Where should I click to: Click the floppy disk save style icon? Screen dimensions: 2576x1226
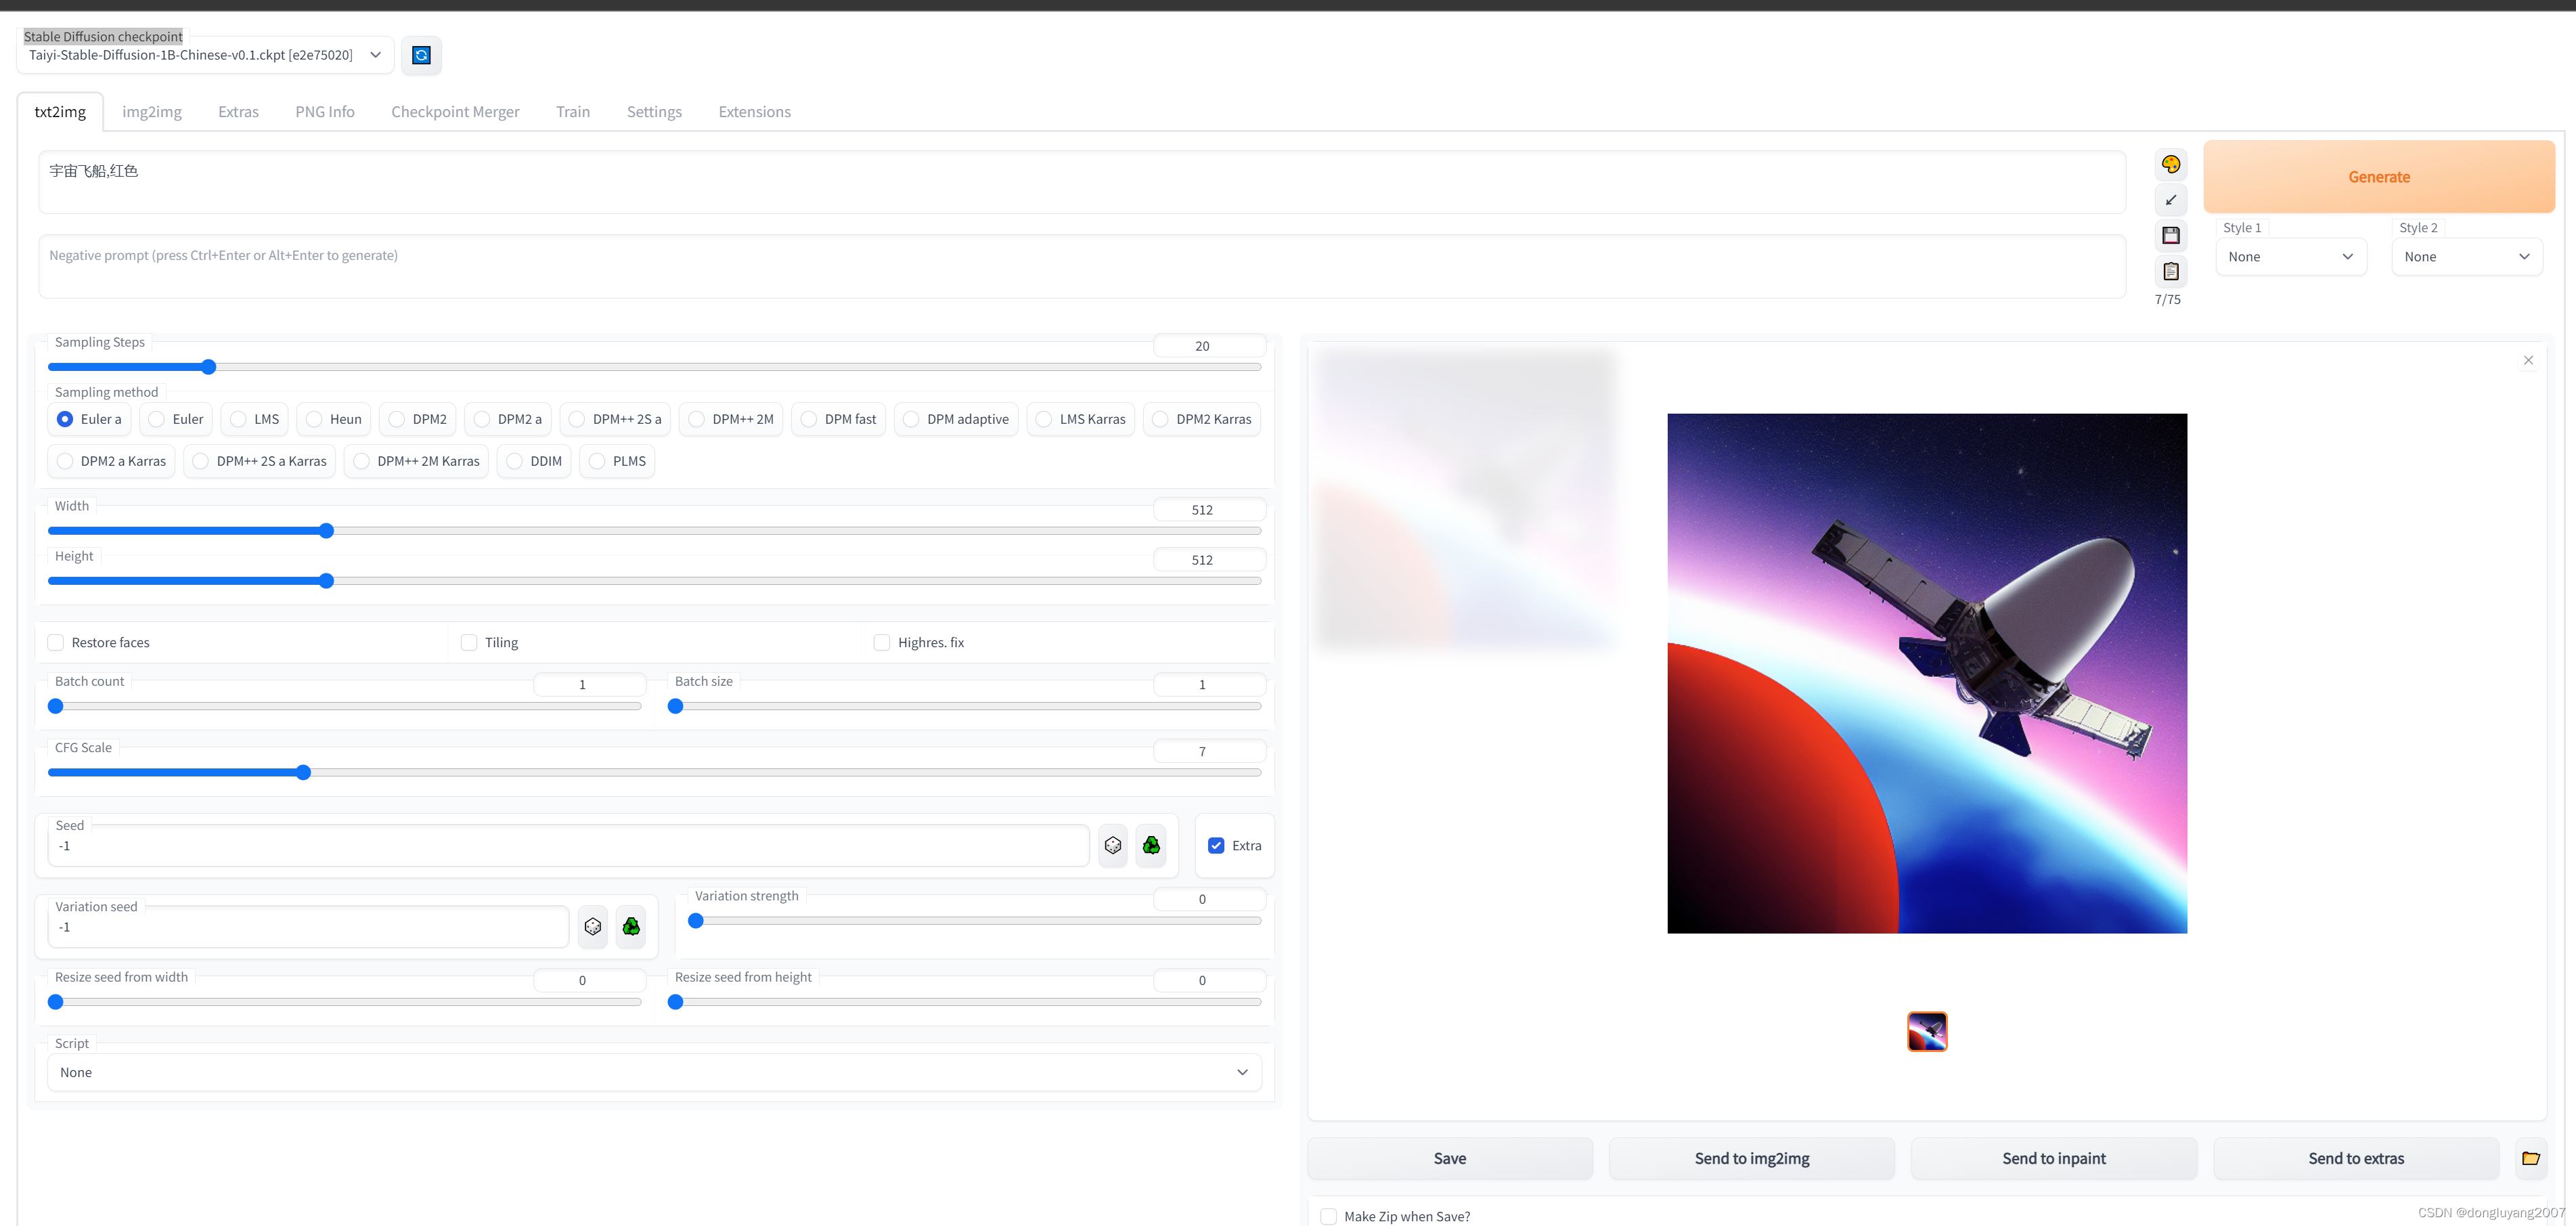point(2170,235)
